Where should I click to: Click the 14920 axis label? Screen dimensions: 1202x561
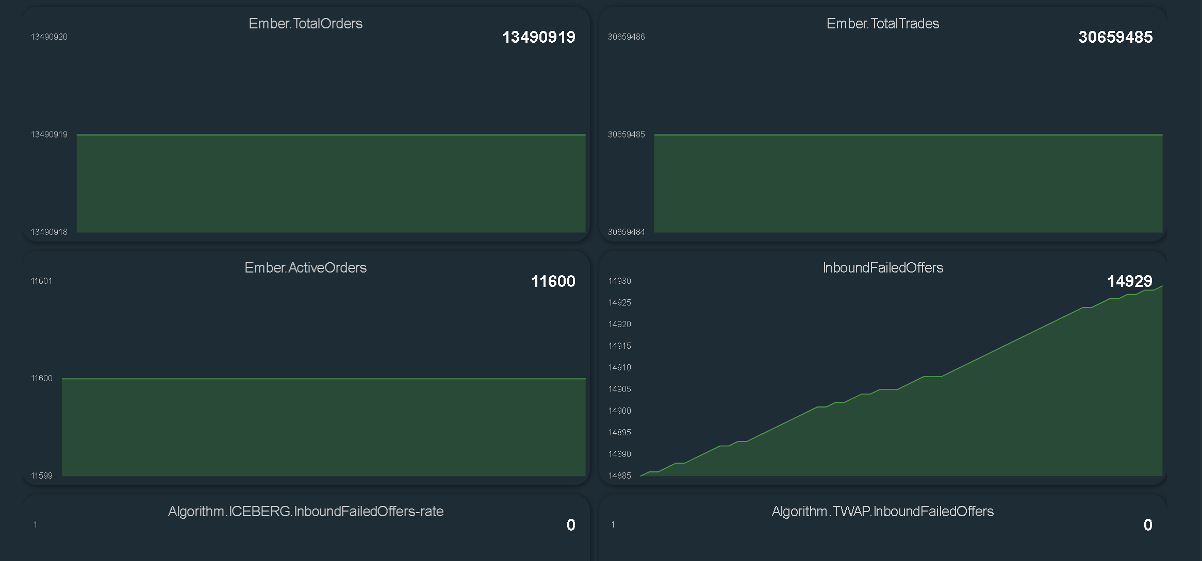[x=619, y=325]
